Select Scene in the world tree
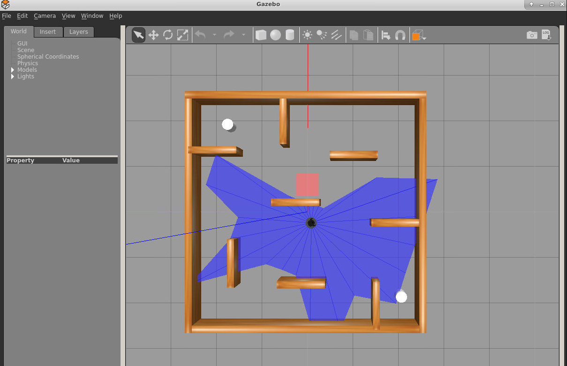567x366 pixels. coord(26,50)
